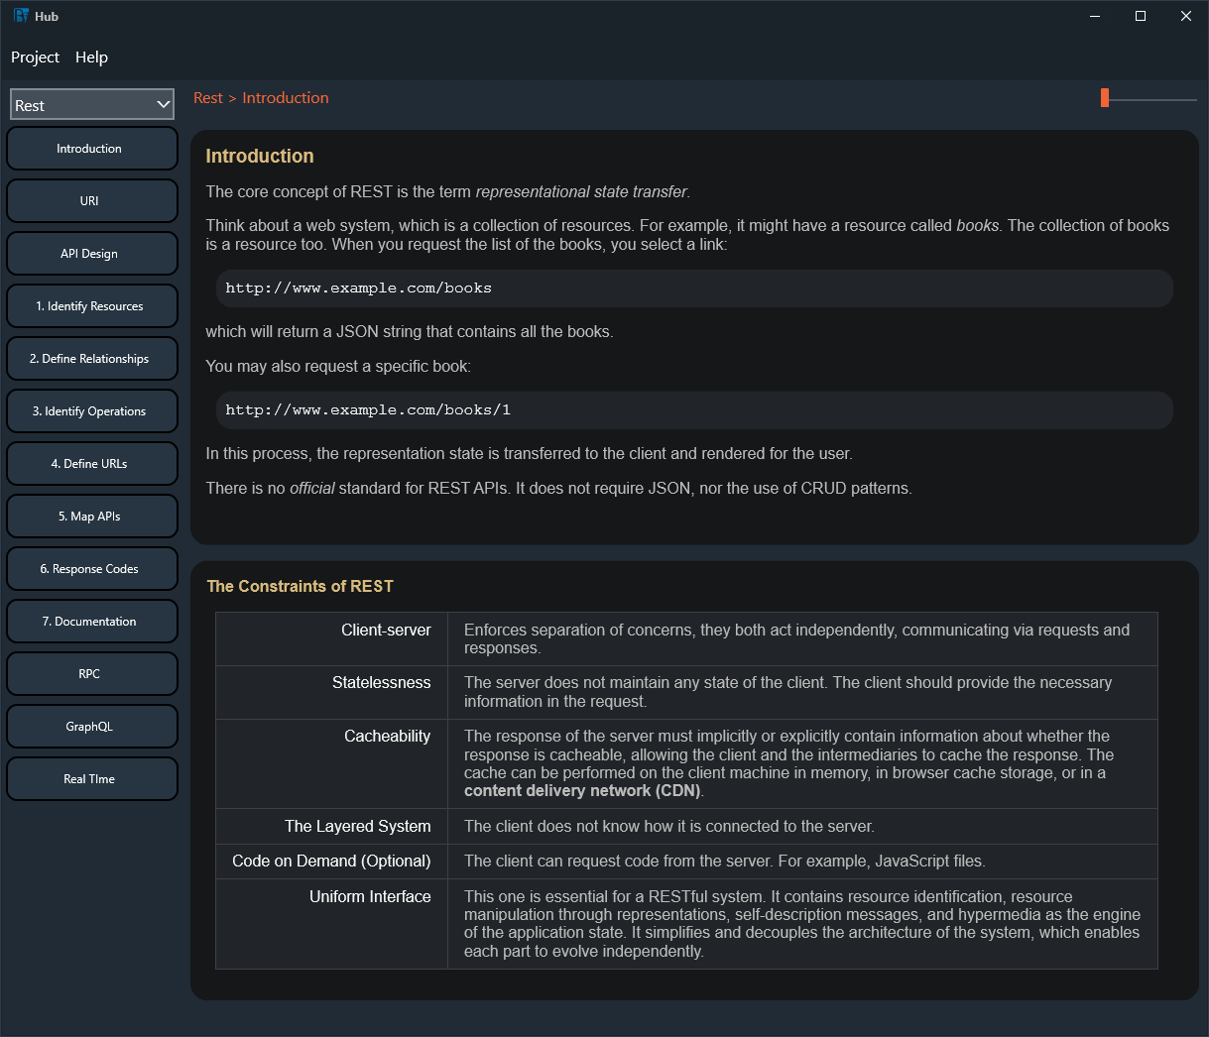The image size is (1209, 1037).
Task: Click the 'Introduction' breadcrumb text
Action: pos(286,98)
